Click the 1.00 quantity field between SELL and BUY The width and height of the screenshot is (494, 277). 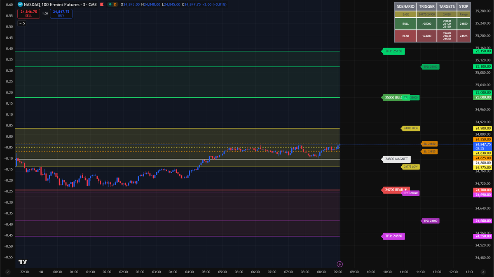(45, 13)
